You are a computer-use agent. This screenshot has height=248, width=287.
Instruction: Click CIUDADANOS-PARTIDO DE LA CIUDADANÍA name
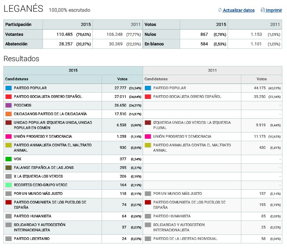50,114
